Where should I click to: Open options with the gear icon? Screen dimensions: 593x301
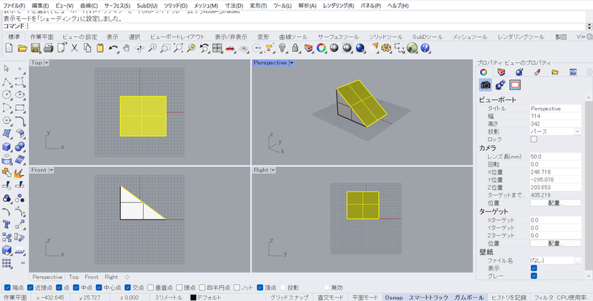click(x=386, y=48)
